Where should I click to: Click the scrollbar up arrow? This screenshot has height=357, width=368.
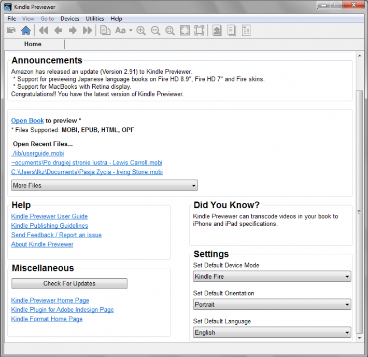coord(359,56)
